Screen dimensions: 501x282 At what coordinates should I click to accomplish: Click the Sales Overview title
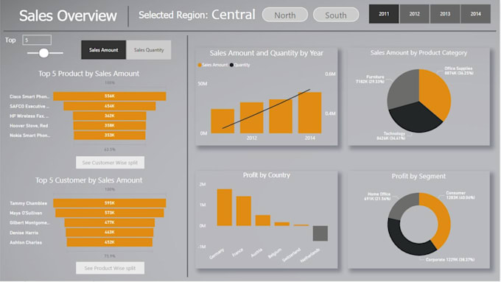click(x=68, y=15)
